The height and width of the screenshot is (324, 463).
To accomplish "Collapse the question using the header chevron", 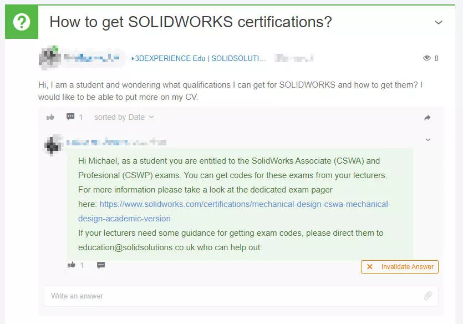I will click(438, 23).
